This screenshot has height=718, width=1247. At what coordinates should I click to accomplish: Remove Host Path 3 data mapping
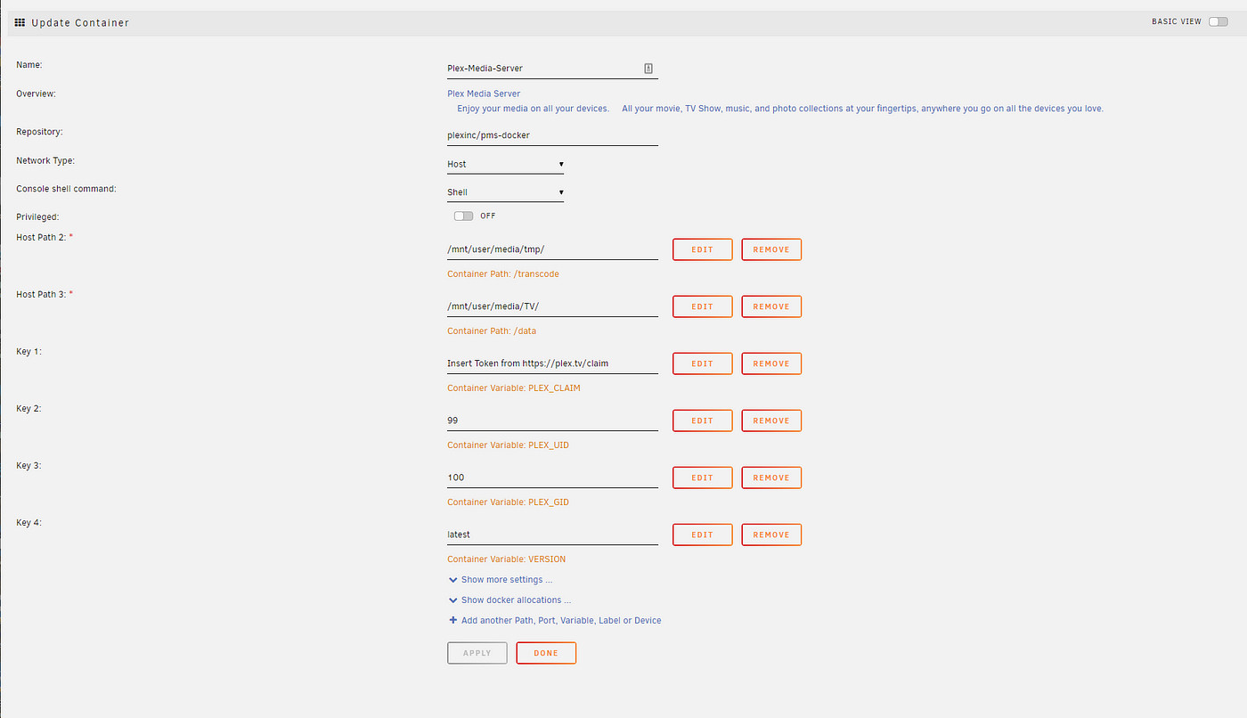point(771,306)
